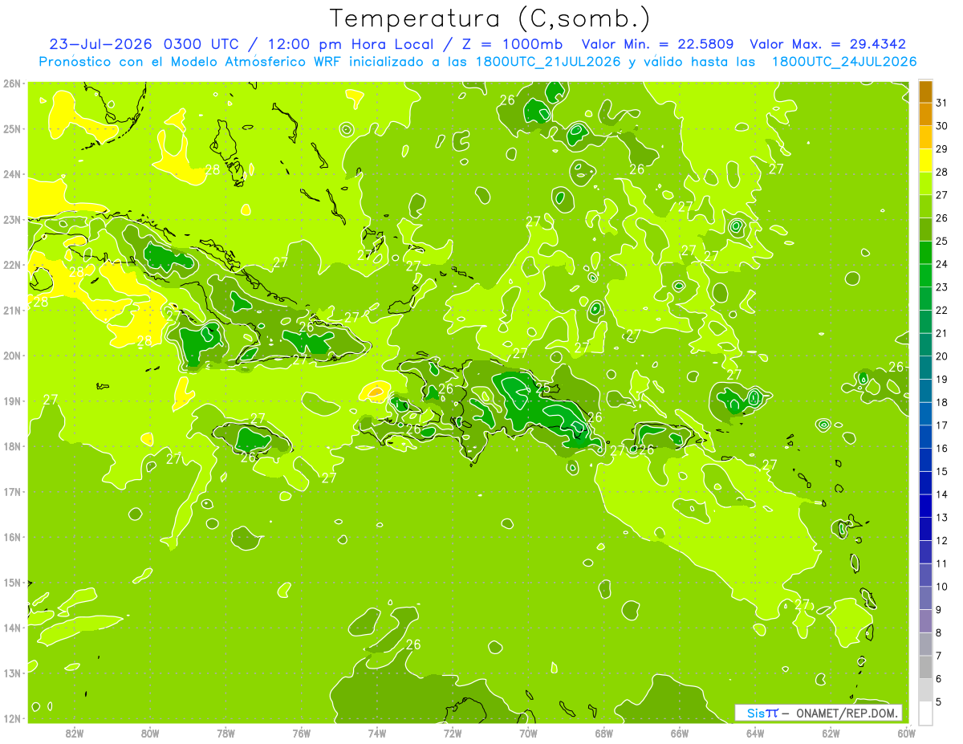Click the '14N' latitude label
The width and height of the screenshot is (963, 744).
tap(11, 628)
